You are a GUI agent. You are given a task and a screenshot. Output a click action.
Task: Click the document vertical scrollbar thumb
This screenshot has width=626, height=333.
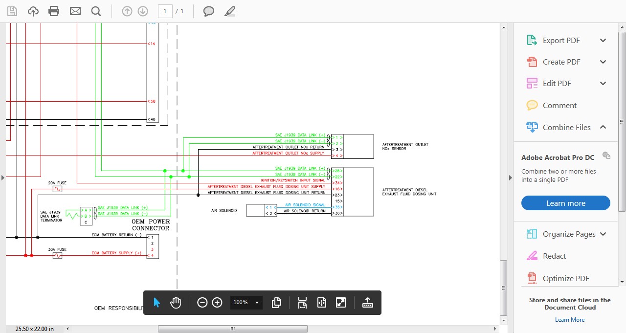point(504,288)
